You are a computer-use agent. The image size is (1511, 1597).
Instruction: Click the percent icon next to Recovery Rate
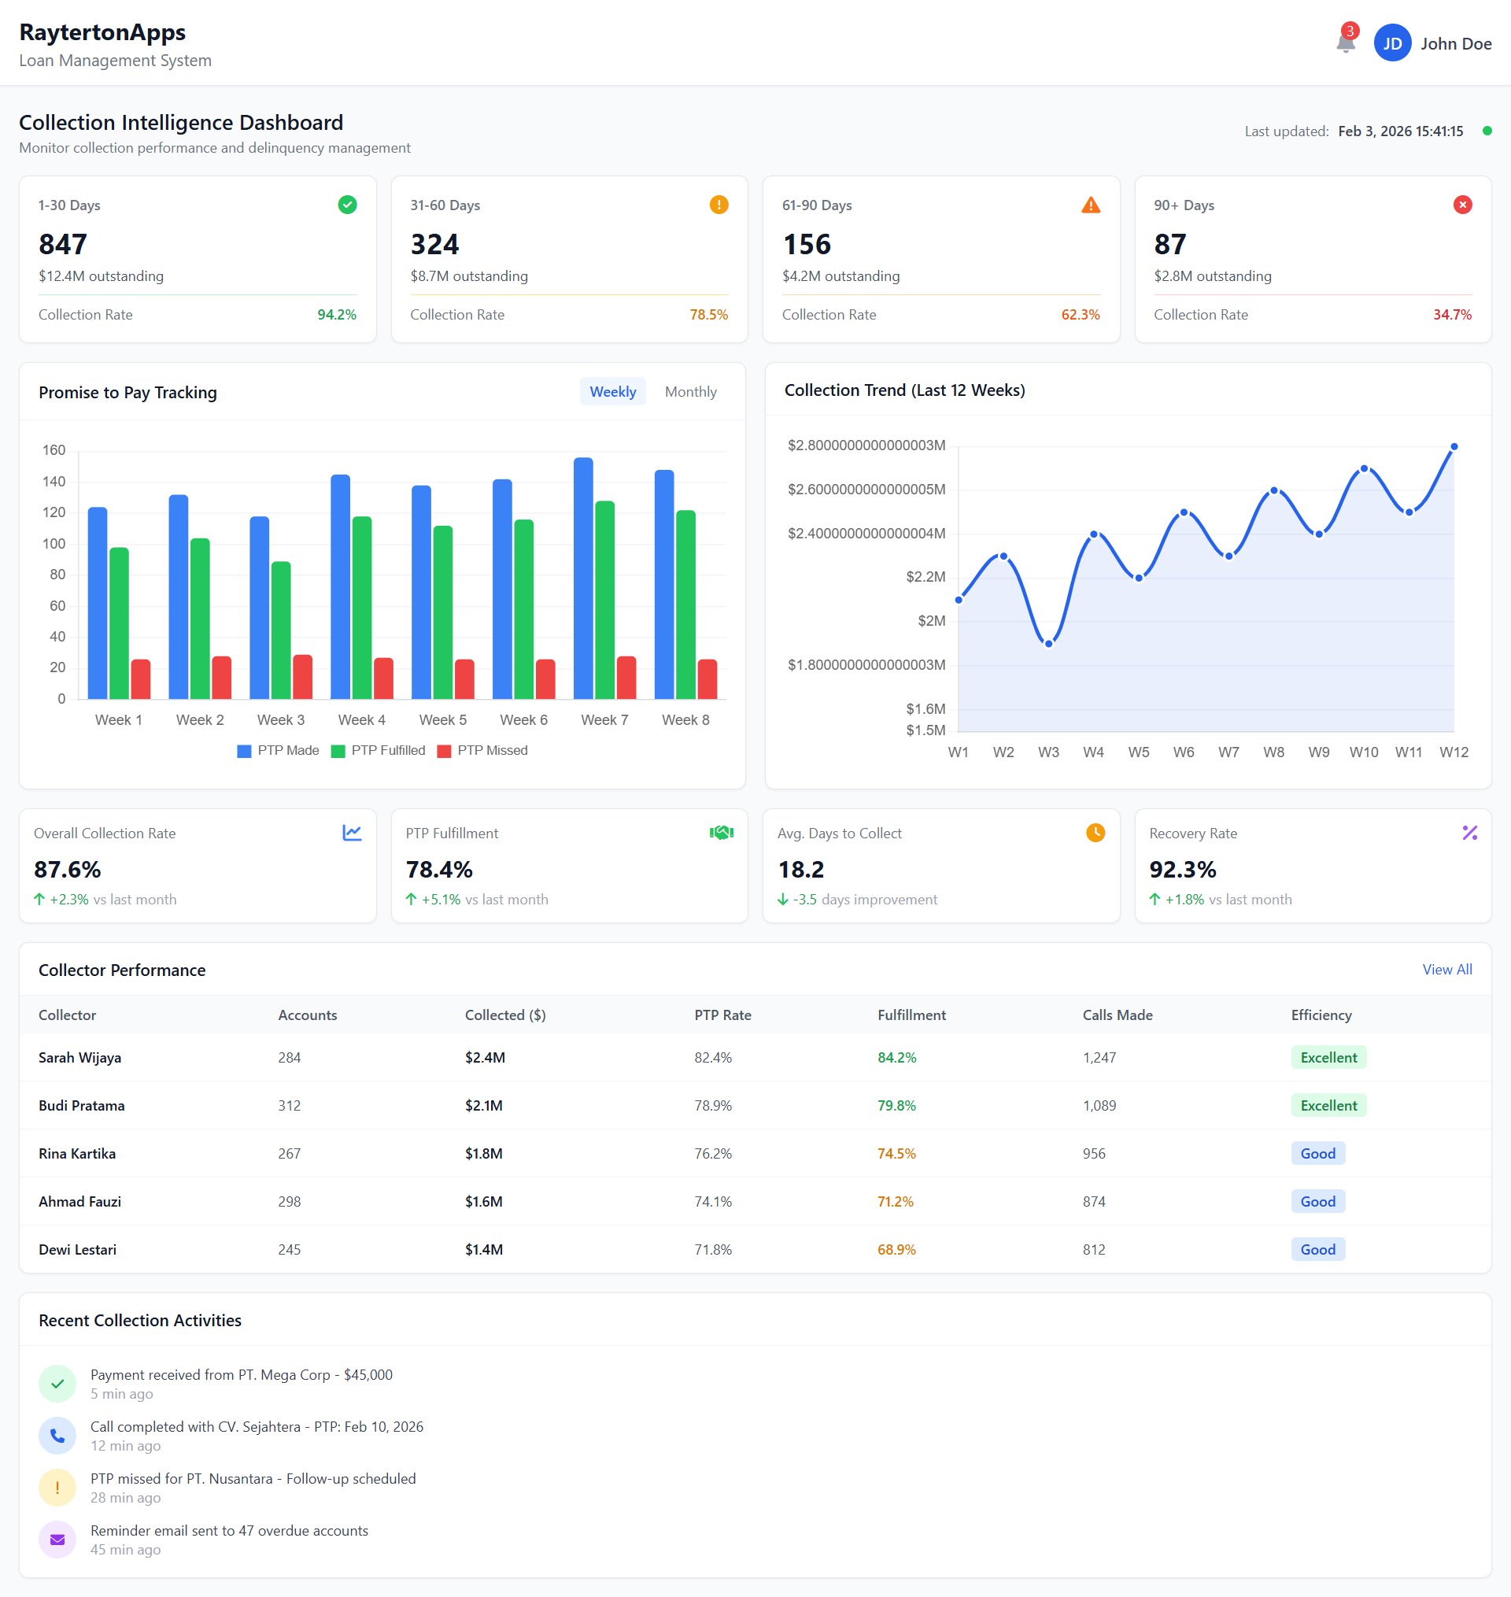point(1470,834)
